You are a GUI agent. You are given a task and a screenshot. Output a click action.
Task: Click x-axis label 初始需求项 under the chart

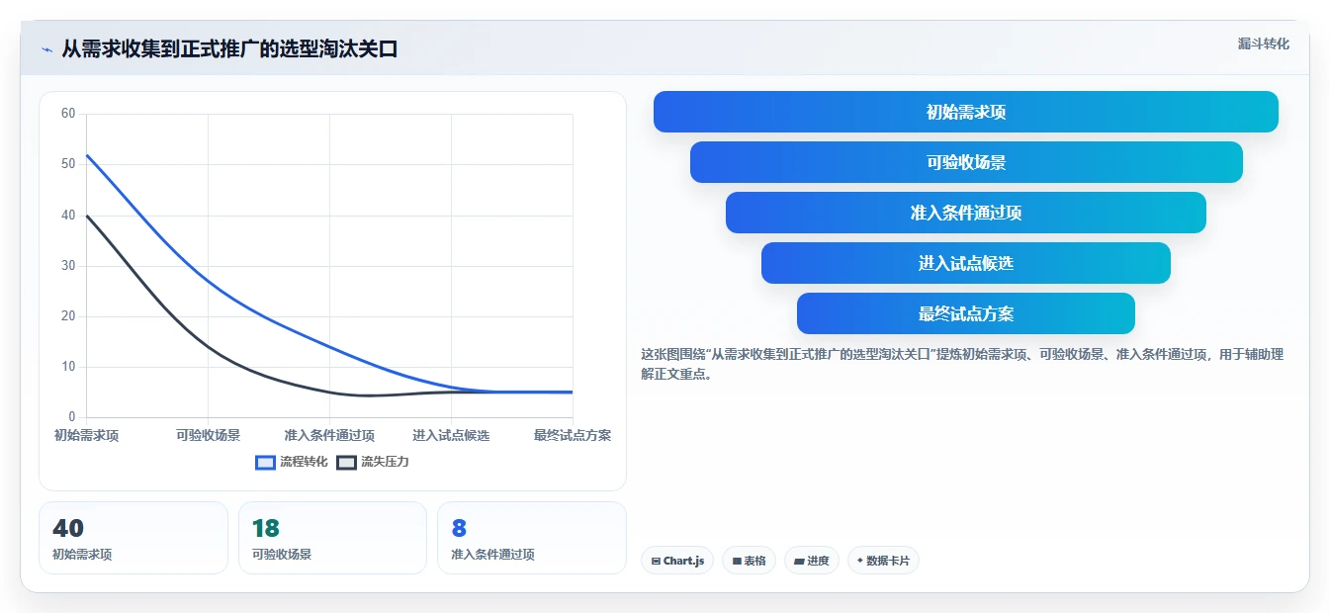pyautogui.click(x=87, y=435)
